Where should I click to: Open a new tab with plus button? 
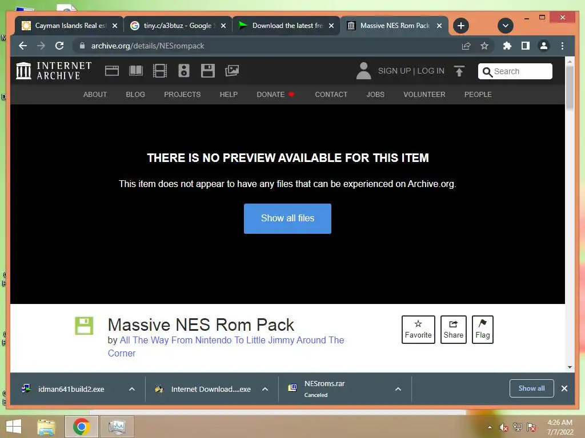click(461, 26)
